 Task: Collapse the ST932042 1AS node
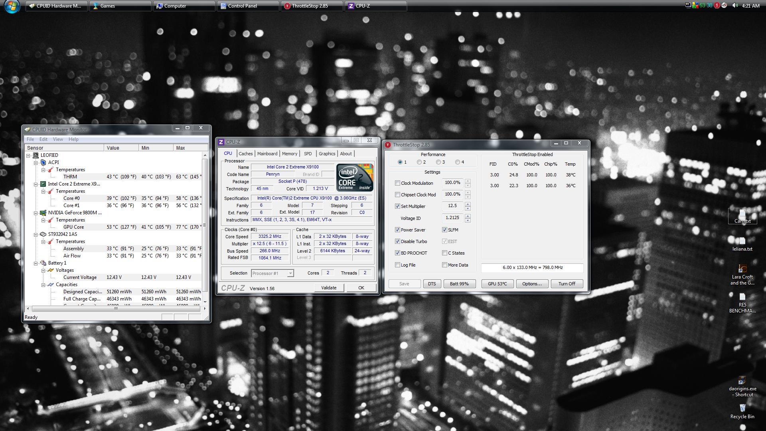click(x=36, y=235)
